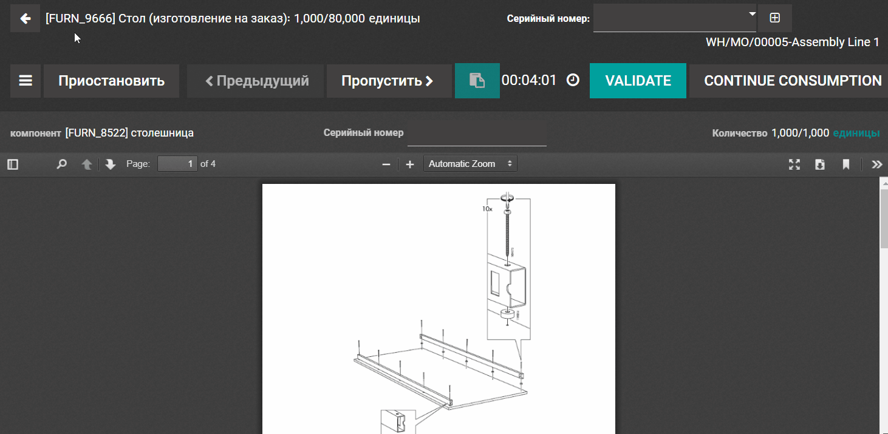
Task: Go to previous page using up arrow
Action: tap(86, 164)
